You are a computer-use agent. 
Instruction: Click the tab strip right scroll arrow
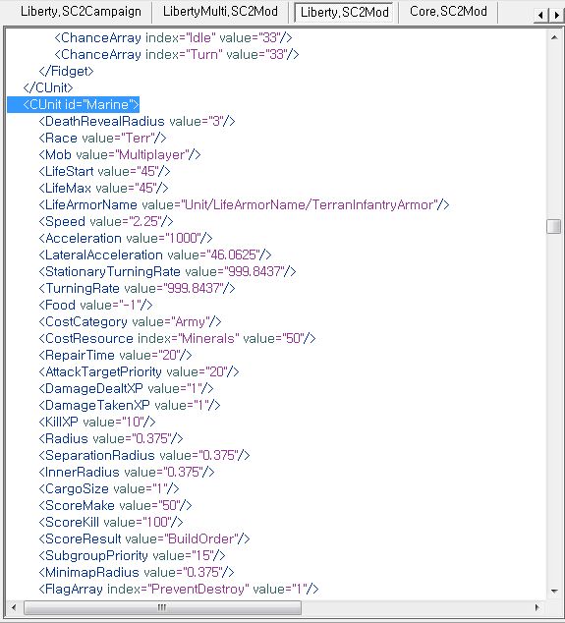[556, 16]
